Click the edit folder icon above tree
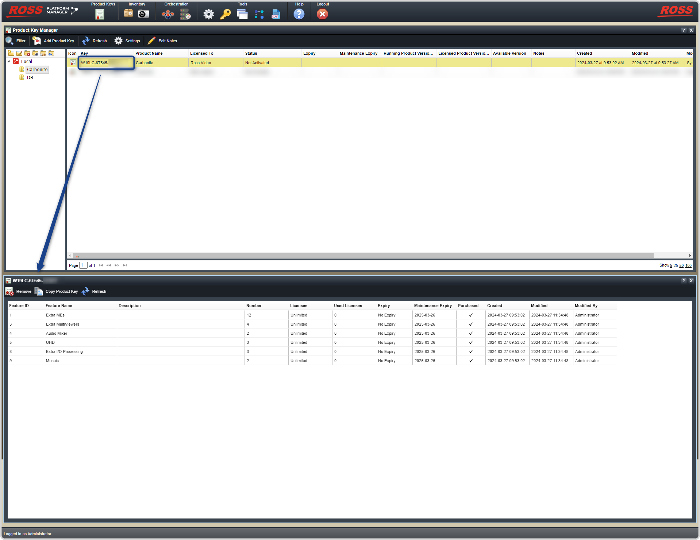The height and width of the screenshot is (540, 700). click(19, 53)
